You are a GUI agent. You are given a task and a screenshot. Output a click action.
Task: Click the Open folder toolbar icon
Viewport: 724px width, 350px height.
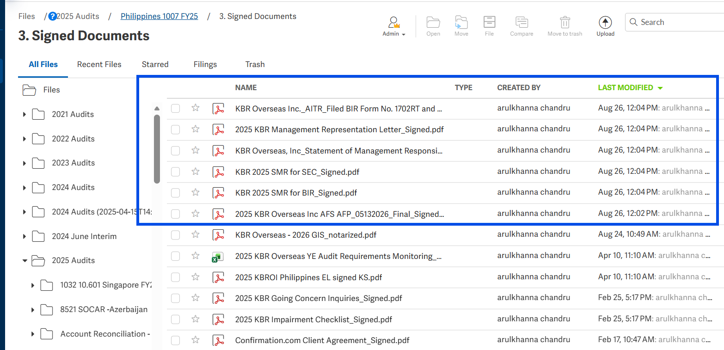coord(433,22)
